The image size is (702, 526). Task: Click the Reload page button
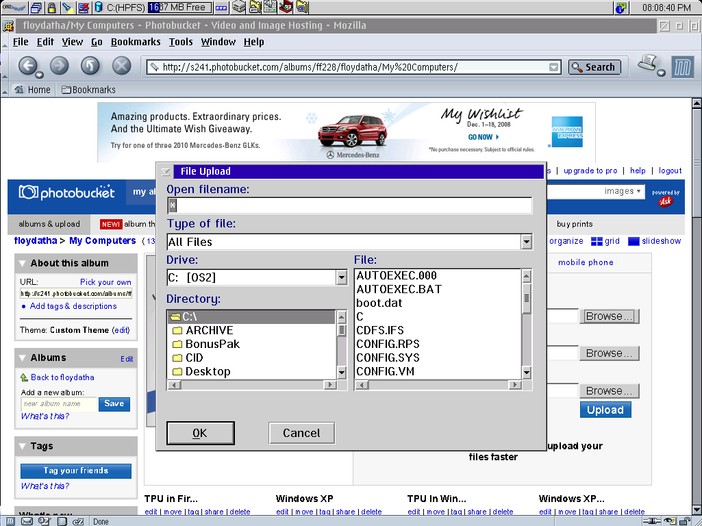pyautogui.click(x=90, y=66)
